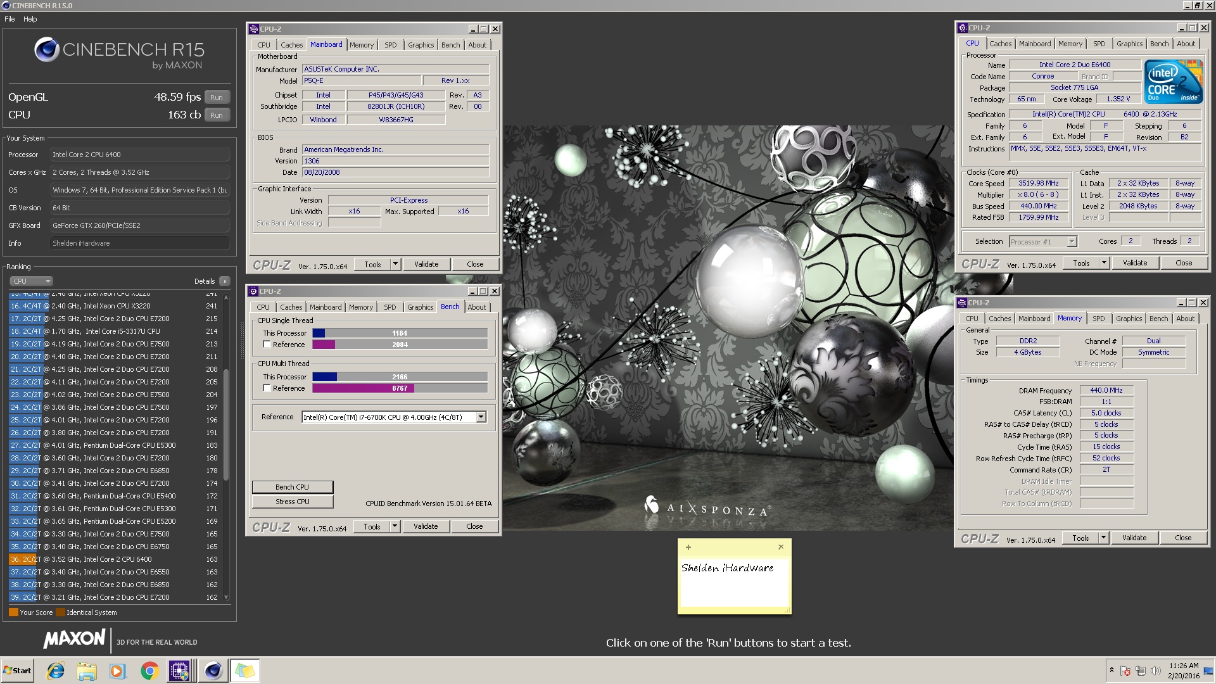Open the volume speaker tray icon

1155,671
